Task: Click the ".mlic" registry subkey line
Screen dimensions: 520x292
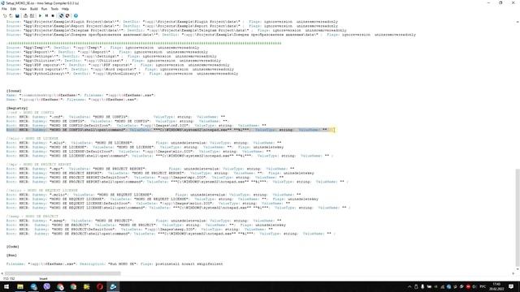Action: click(144, 143)
